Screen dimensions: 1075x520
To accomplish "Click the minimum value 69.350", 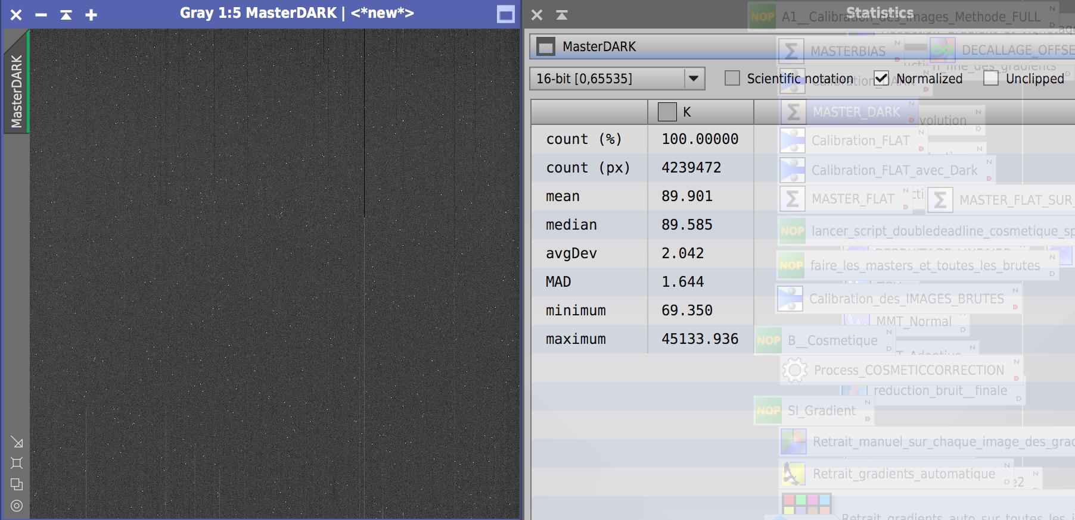I will [x=687, y=311].
